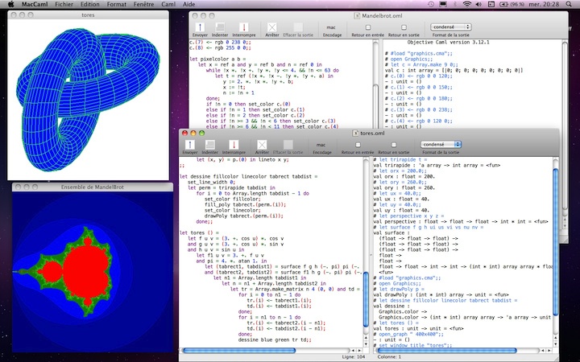Image resolution: width=580 pixels, height=362 pixels.
Task: Open the Aide menu
Action: tap(188, 5)
